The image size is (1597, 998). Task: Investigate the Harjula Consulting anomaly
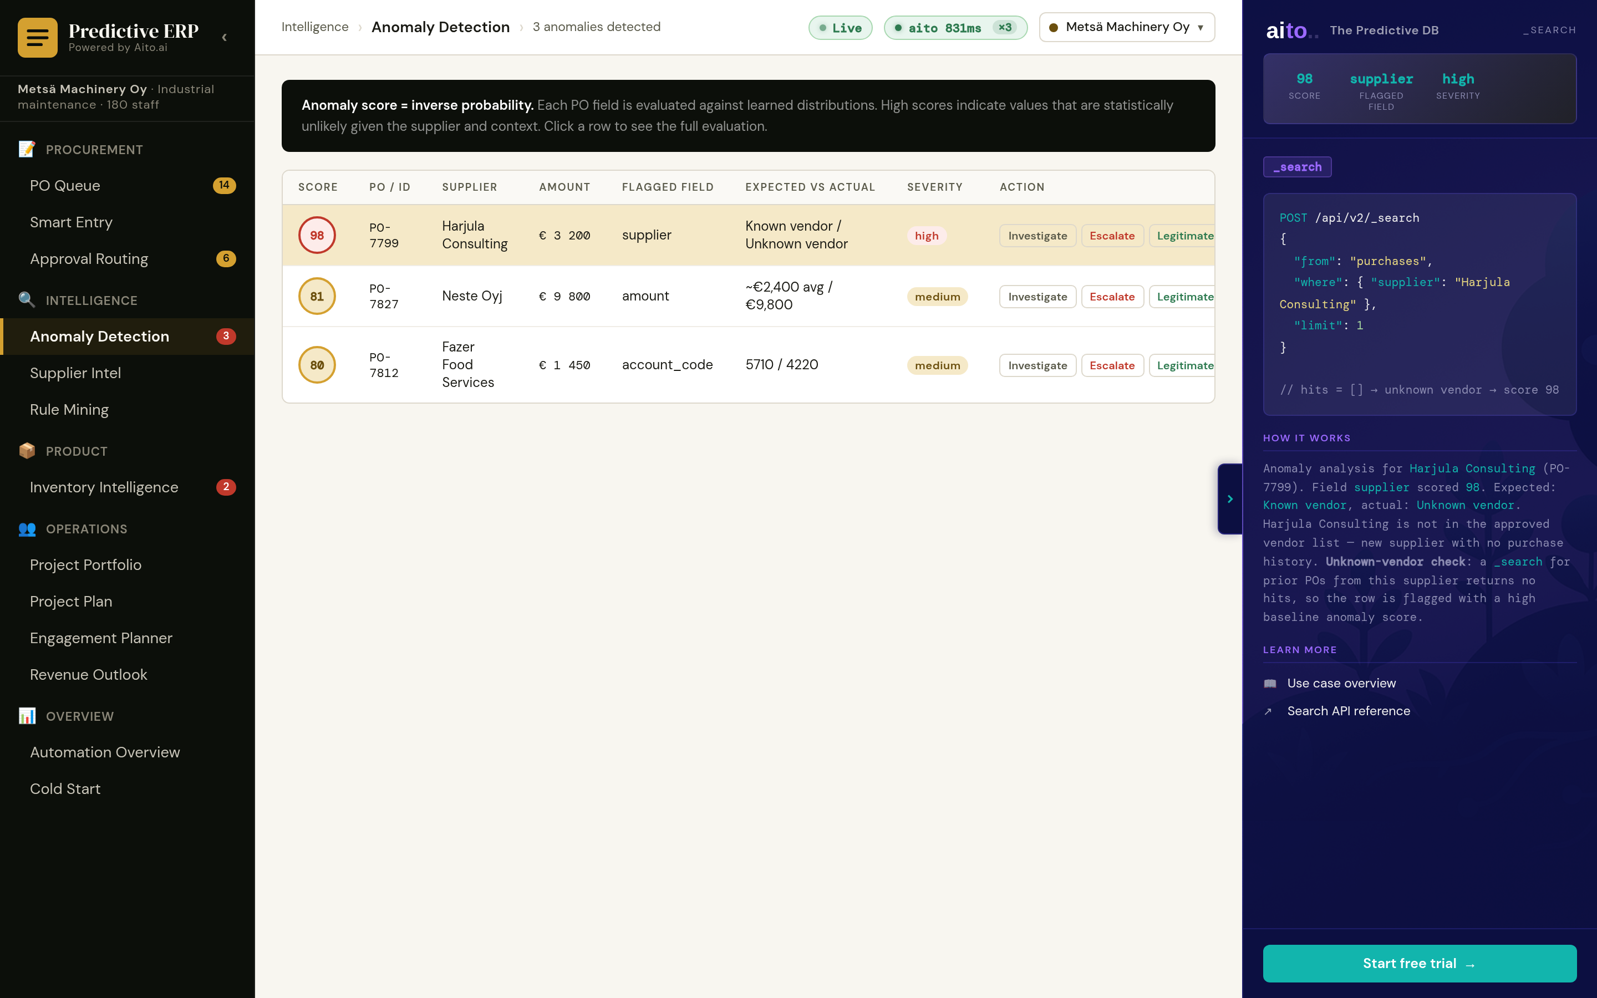[x=1037, y=236]
